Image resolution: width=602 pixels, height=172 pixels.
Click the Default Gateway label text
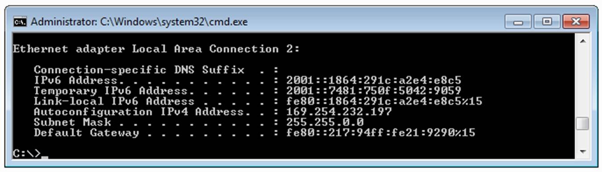[x=87, y=133]
